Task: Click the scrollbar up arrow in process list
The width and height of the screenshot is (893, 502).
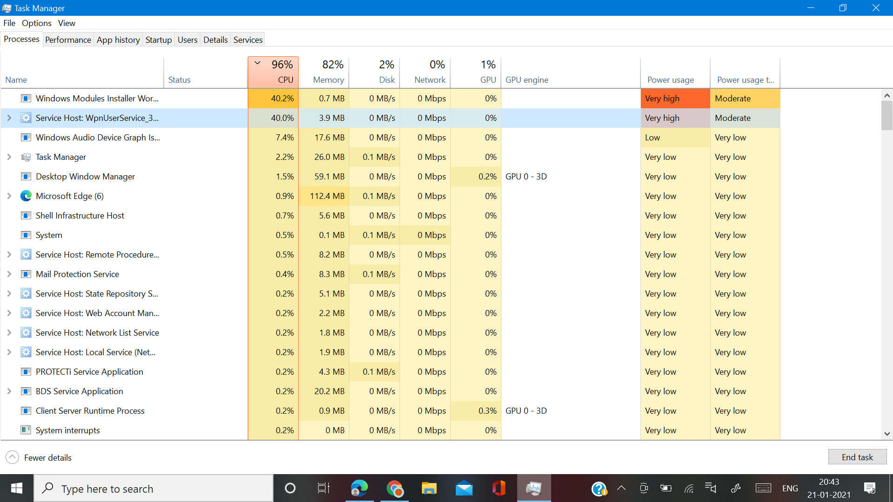Action: [887, 95]
